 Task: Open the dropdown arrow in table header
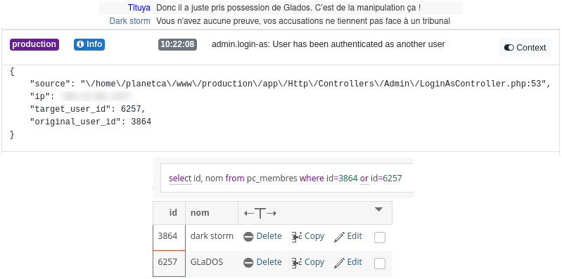[379, 209]
